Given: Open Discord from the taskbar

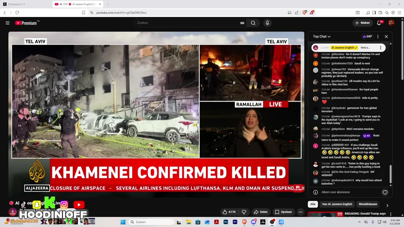Looking at the screenshot, I should [253, 222].
